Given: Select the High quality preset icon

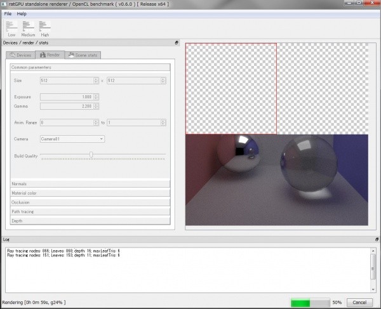Looking at the screenshot, I should click(x=44, y=29).
